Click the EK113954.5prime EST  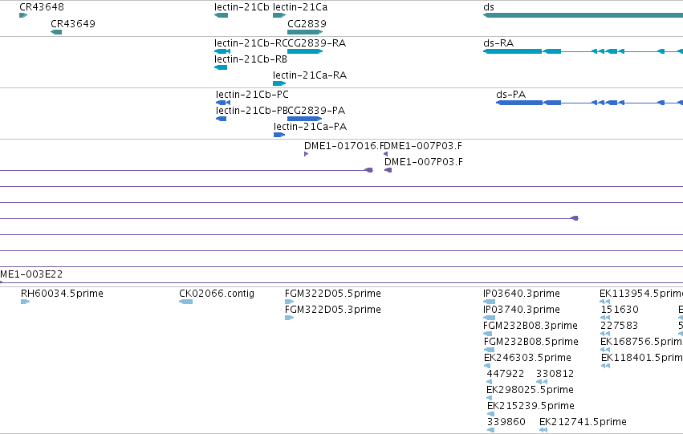pos(604,302)
